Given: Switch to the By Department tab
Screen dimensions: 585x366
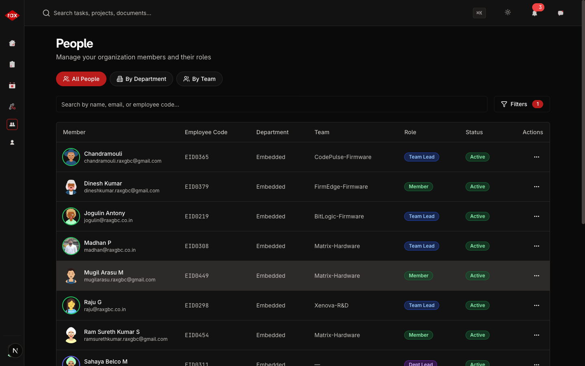Looking at the screenshot, I should [x=141, y=79].
